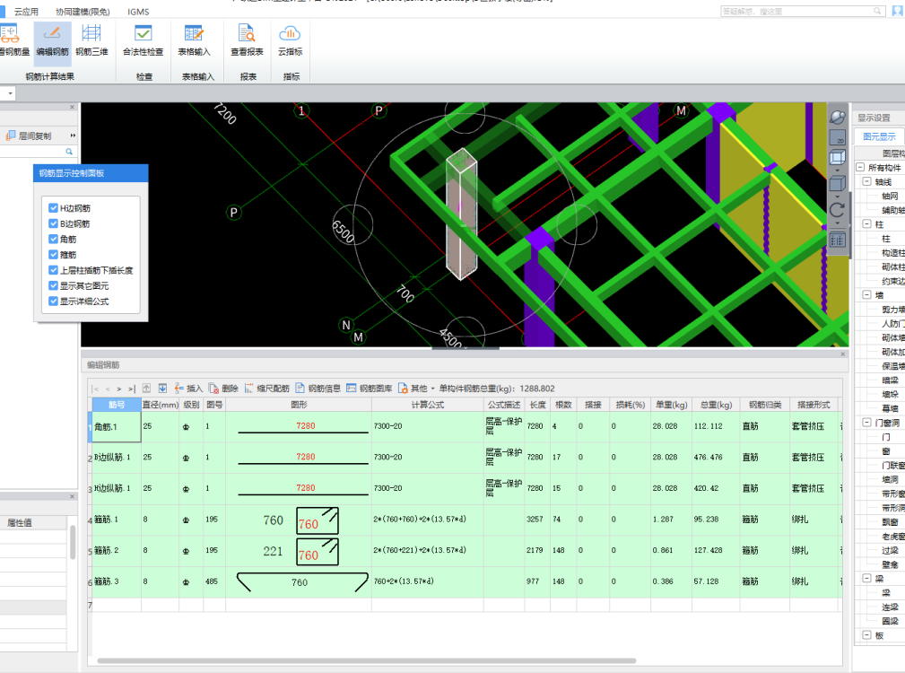Click horizontal scrollbar of rebar table
The height and width of the screenshot is (673, 905).
(367, 660)
